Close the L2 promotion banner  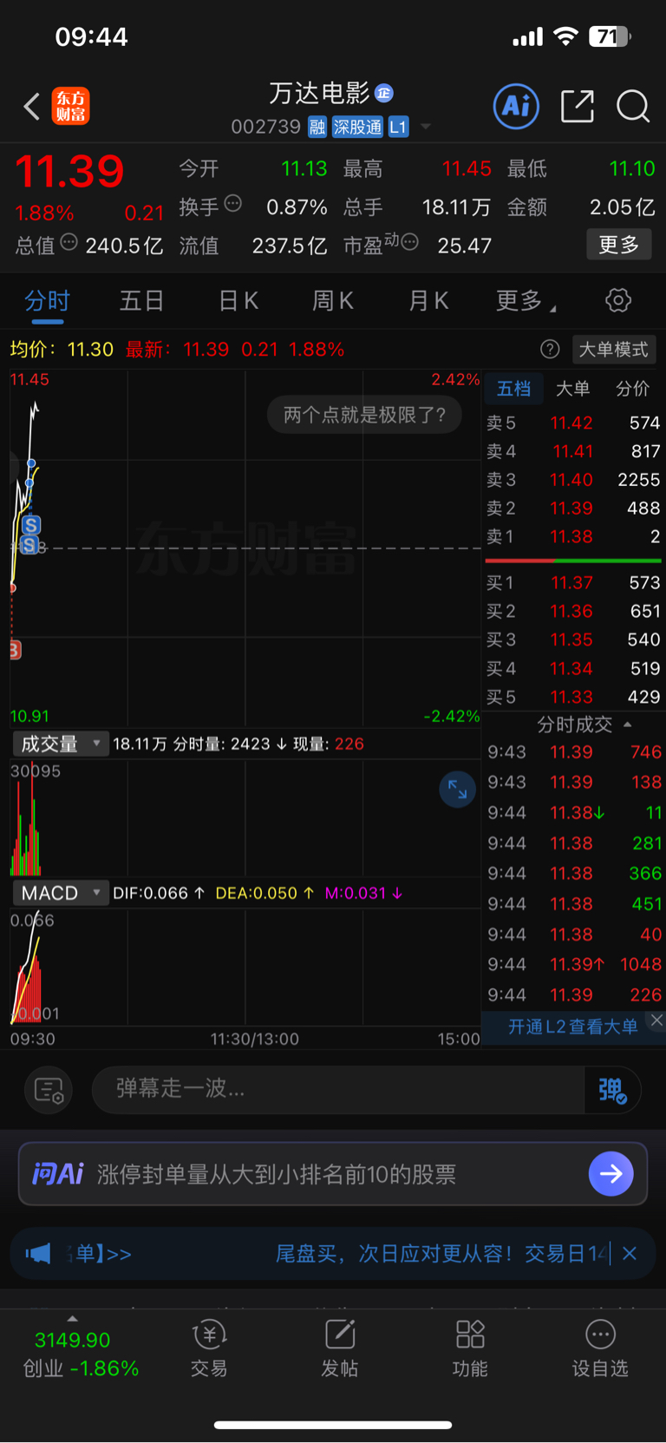[656, 1020]
